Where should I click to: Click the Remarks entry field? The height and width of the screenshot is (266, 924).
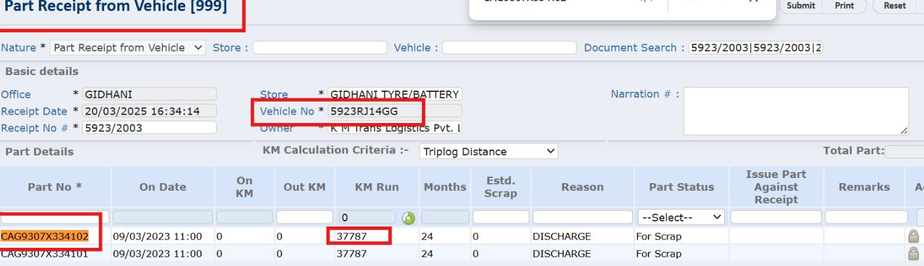click(x=864, y=217)
